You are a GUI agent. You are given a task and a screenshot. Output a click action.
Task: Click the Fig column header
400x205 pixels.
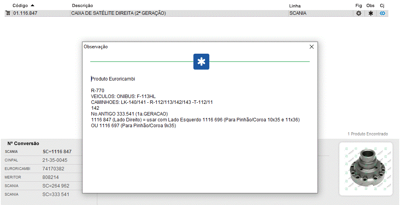click(x=358, y=6)
